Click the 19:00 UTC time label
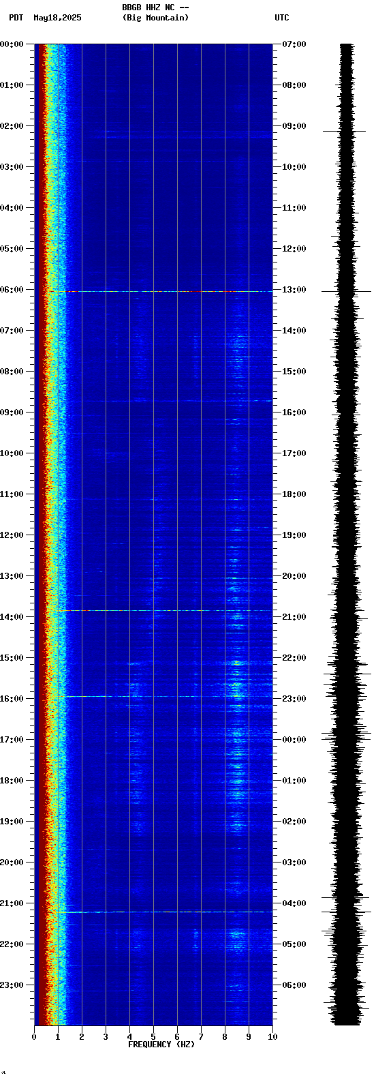Viewport: 376px width, 1080px height. click(x=294, y=535)
